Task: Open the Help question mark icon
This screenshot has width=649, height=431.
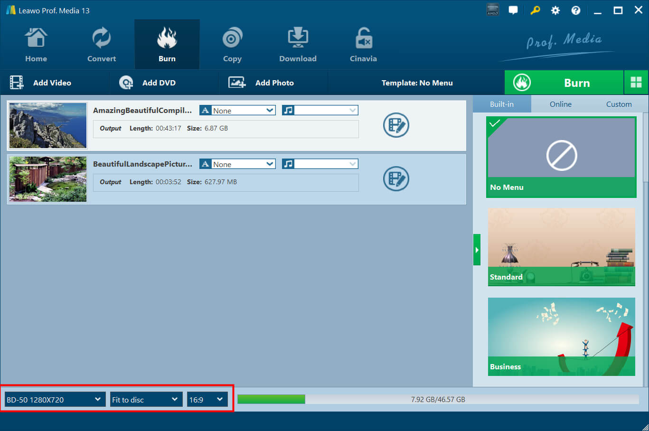Action: (575, 9)
